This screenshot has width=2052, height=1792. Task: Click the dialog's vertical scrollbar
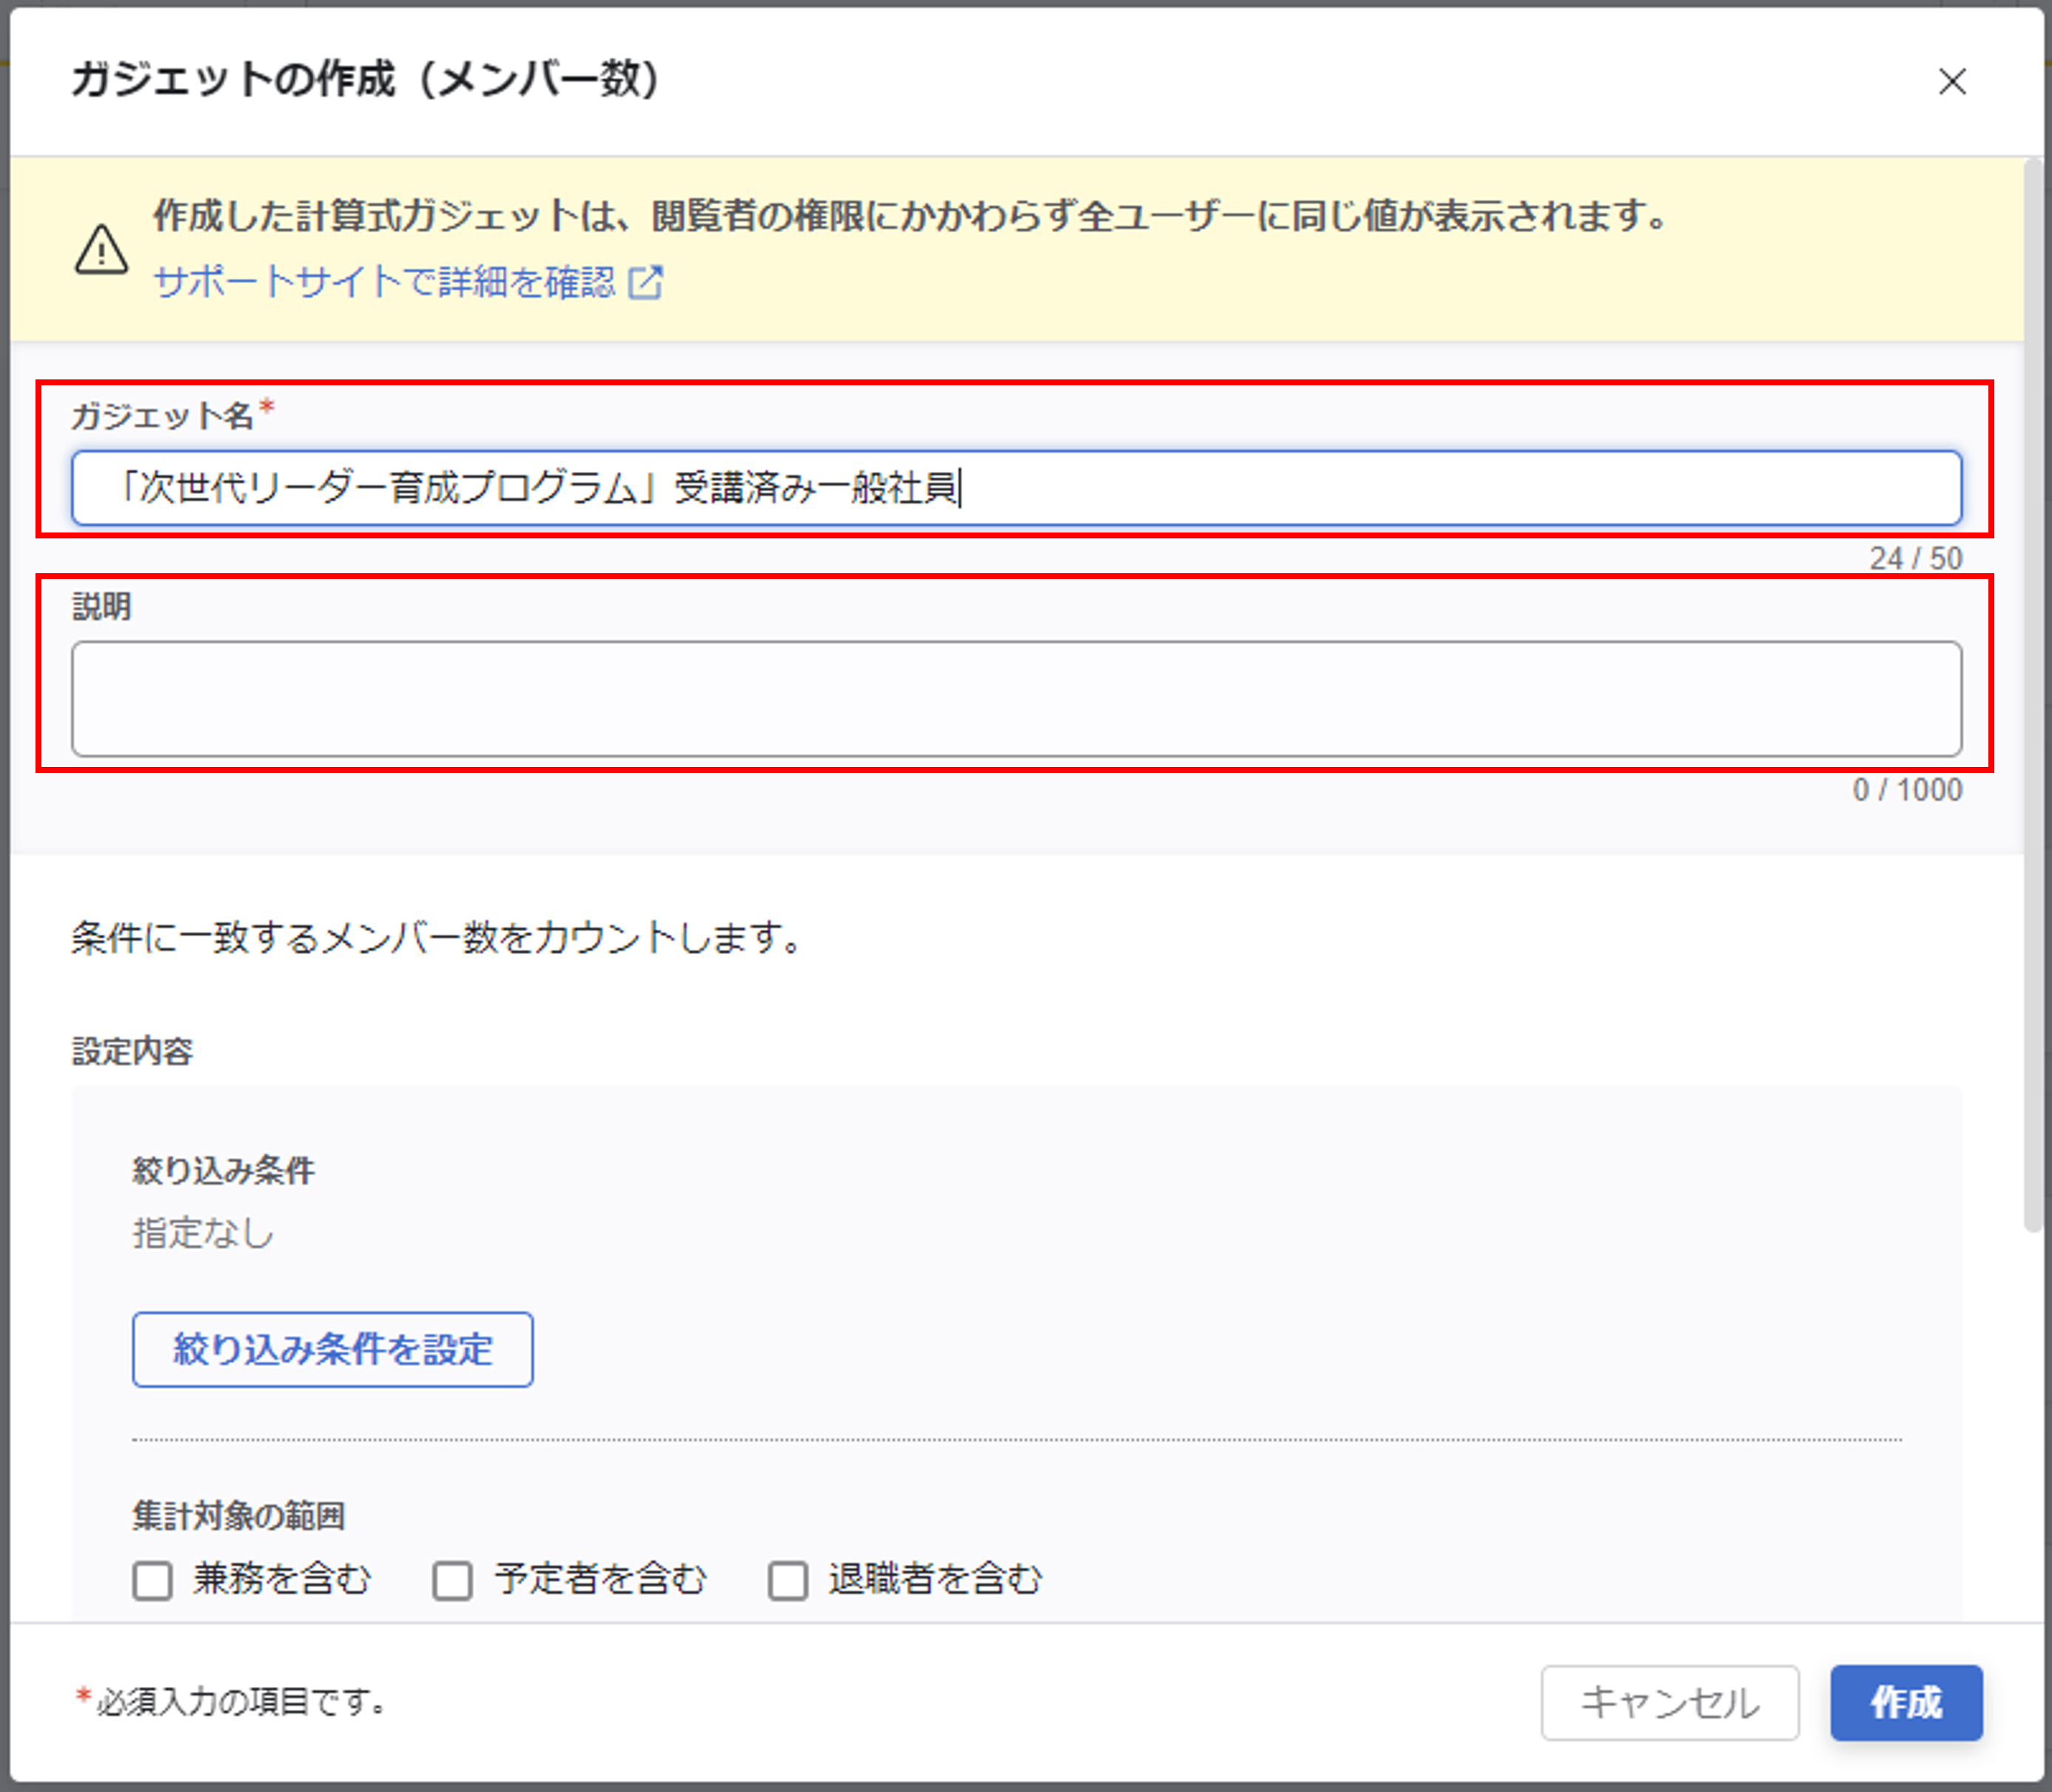[x=2032, y=700]
